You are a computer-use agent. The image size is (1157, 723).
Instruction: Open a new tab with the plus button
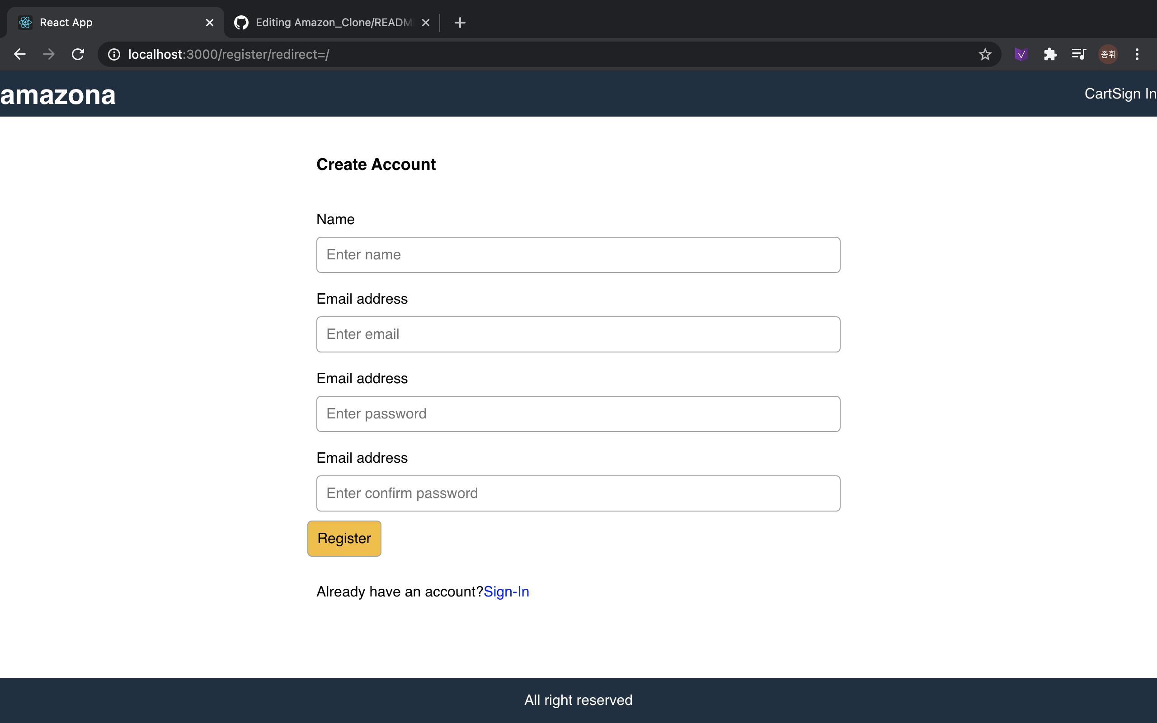(x=460, y=23)
